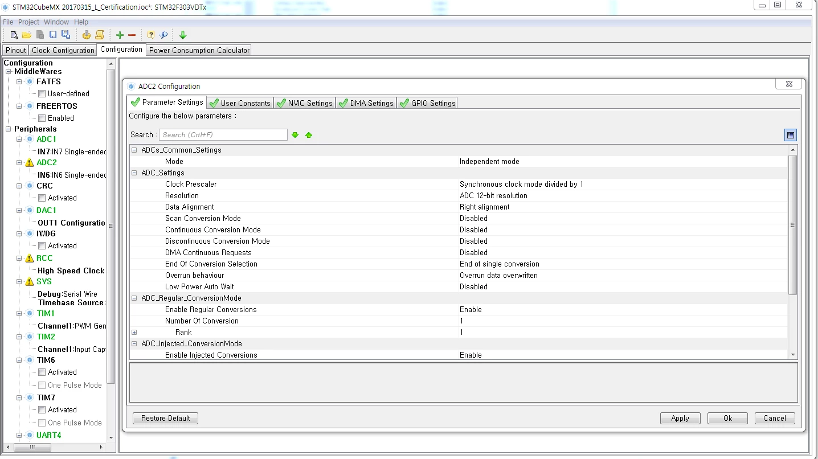Click the blue info bubble toolbar icon
Screen dimensions: 818x459
pyautogui.click(x=163, y=35)
